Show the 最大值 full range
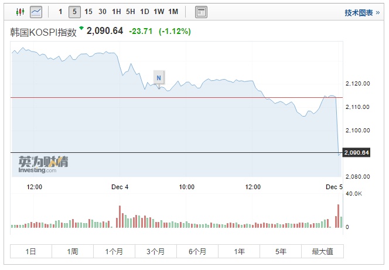This screenshot has height=270, width=389. [322, 251]
